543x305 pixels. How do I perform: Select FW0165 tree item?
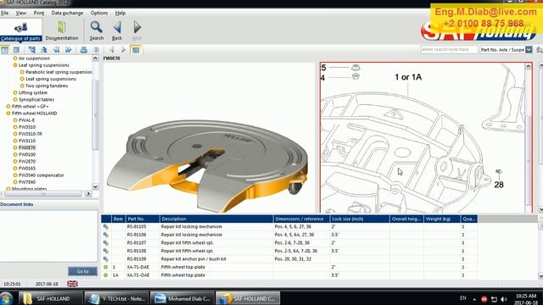(27, 169)
